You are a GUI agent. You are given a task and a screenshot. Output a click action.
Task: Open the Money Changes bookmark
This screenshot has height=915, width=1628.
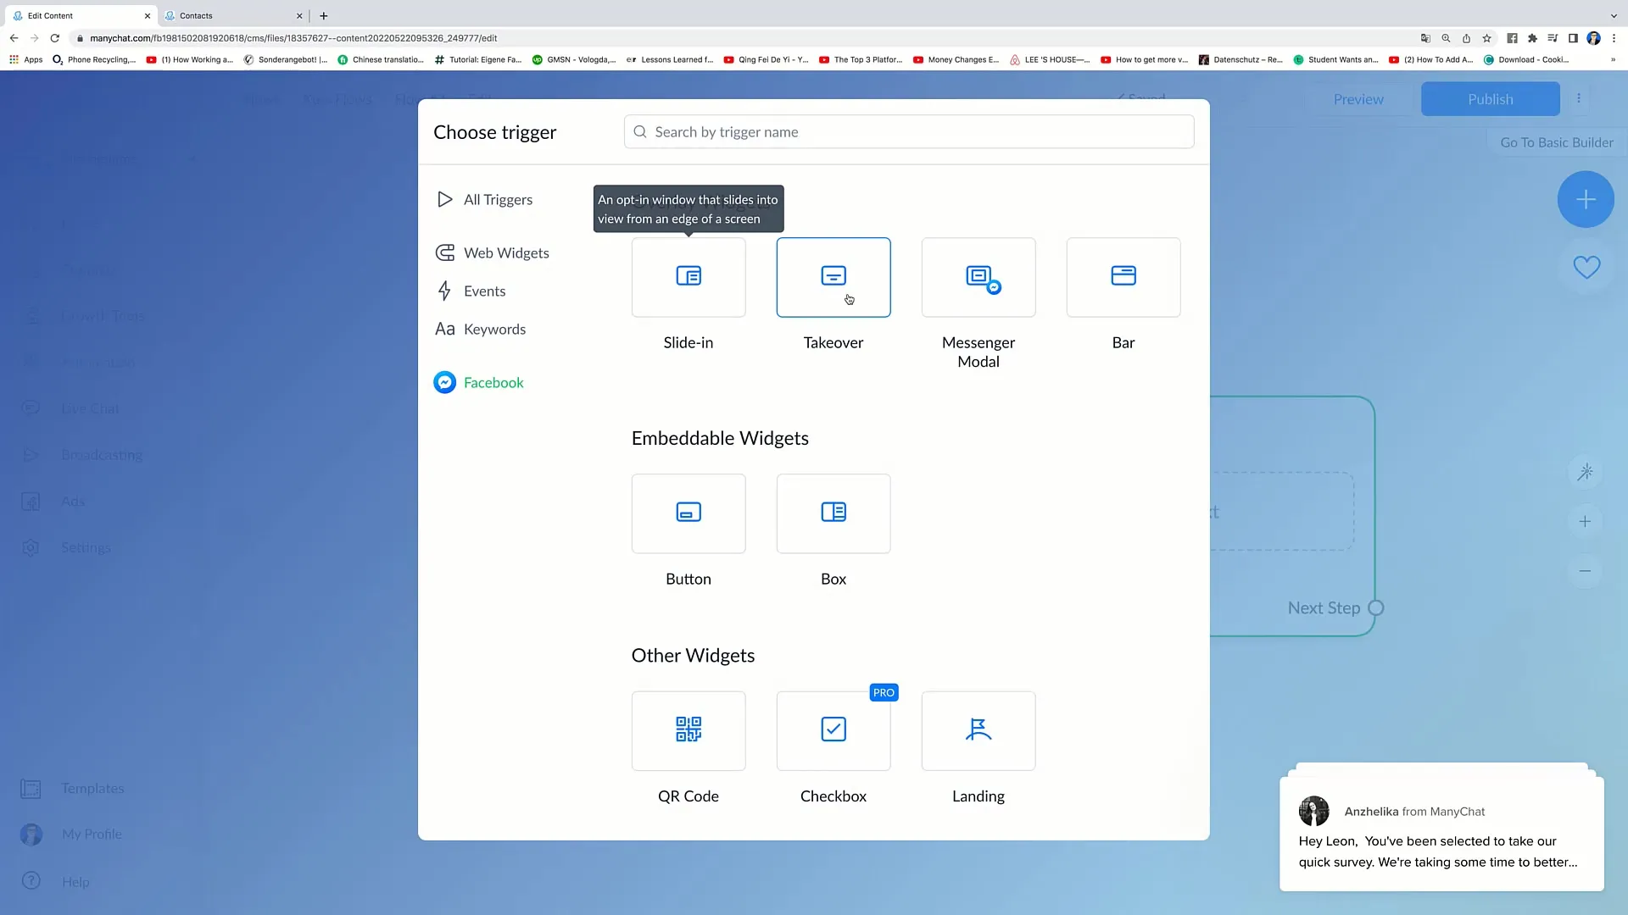click(x=956, y=60)
